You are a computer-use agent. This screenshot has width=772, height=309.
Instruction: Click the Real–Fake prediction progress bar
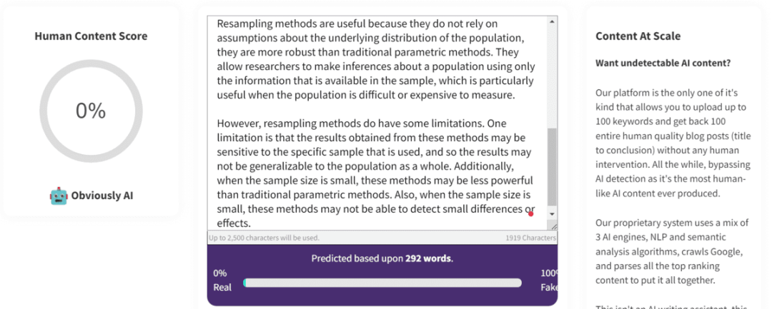click(x=382, y=283)
